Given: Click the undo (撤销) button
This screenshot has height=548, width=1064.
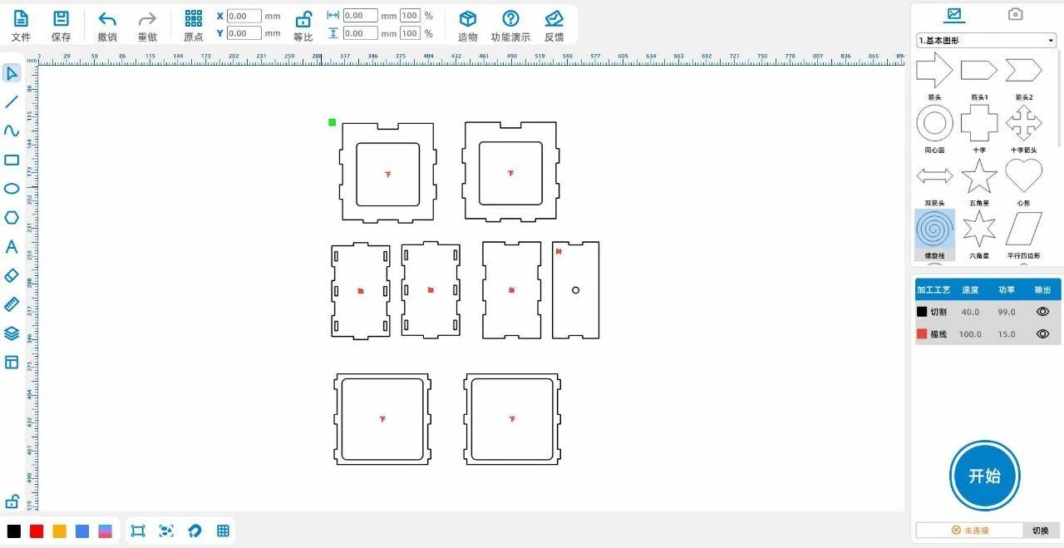Looking at the screenshot, I should point(107,25).
